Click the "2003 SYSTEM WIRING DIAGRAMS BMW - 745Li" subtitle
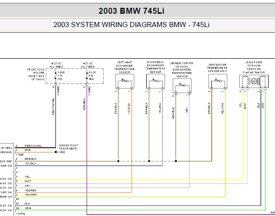This screenshot has width=275, height=216. pos(132,25)
